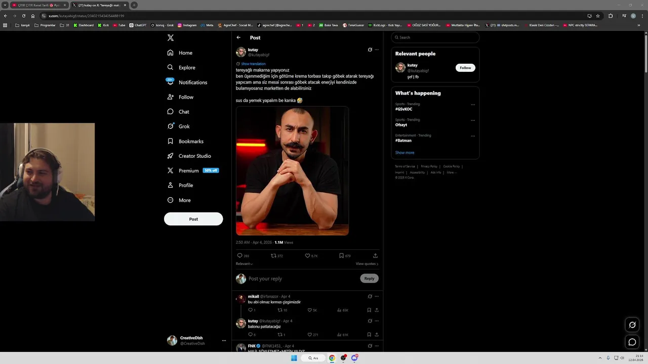The image size is (648, 364).
Task: Repost the main post with 372 reposts
Action: coord(277,256)
